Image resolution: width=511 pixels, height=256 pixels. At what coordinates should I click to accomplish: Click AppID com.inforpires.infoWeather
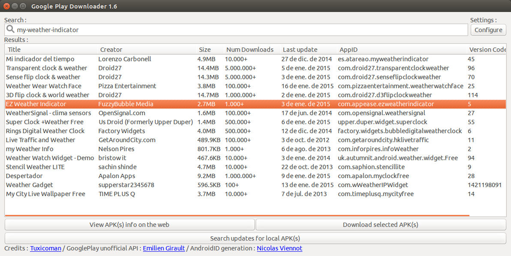click(x=378, y=149)
